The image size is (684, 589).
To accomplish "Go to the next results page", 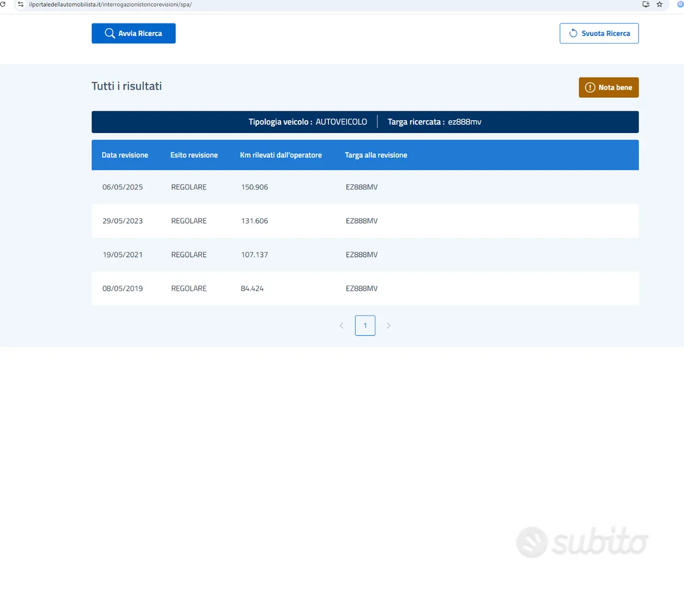I will (388, 326).
